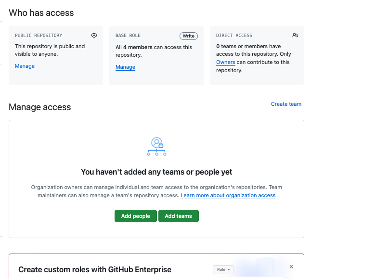Click the Manage access heading
The height and width of the screenshot is (279, 376).
40,107
